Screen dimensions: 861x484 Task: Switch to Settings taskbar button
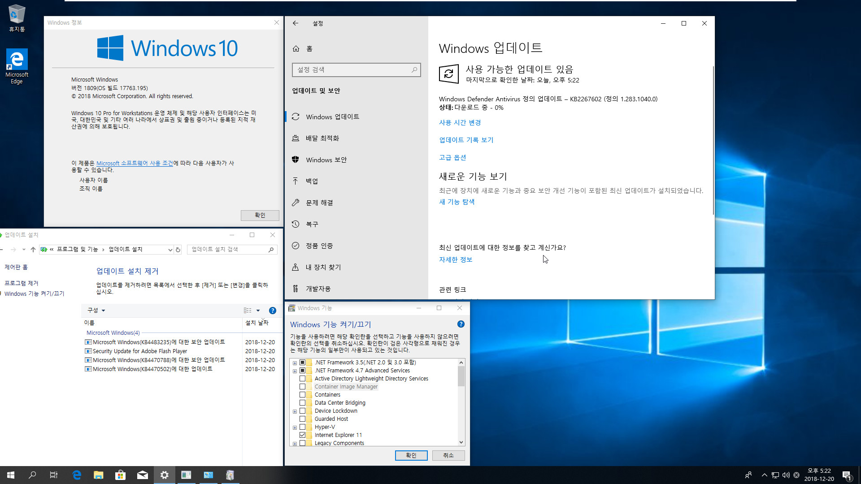pyautogui.click(x=164, y=475)
